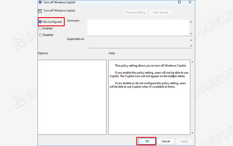Click the OK button
The height and width of the screenshot is (146, 233).
147,141
